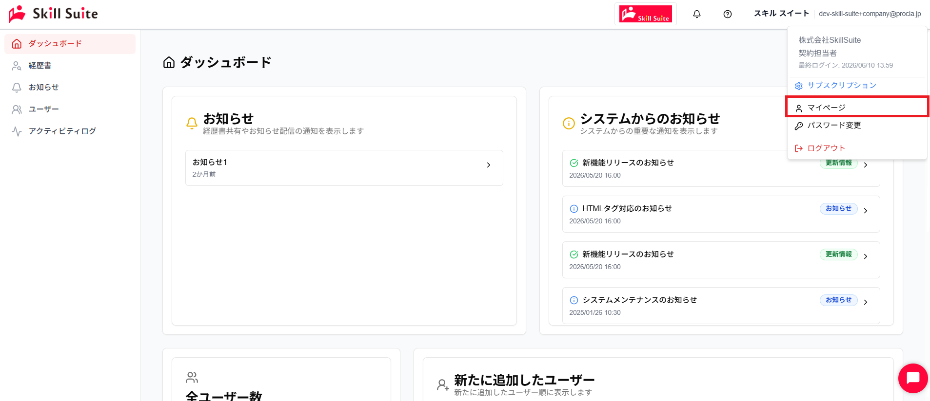Click the logout arrow icon

pos(799,148)
